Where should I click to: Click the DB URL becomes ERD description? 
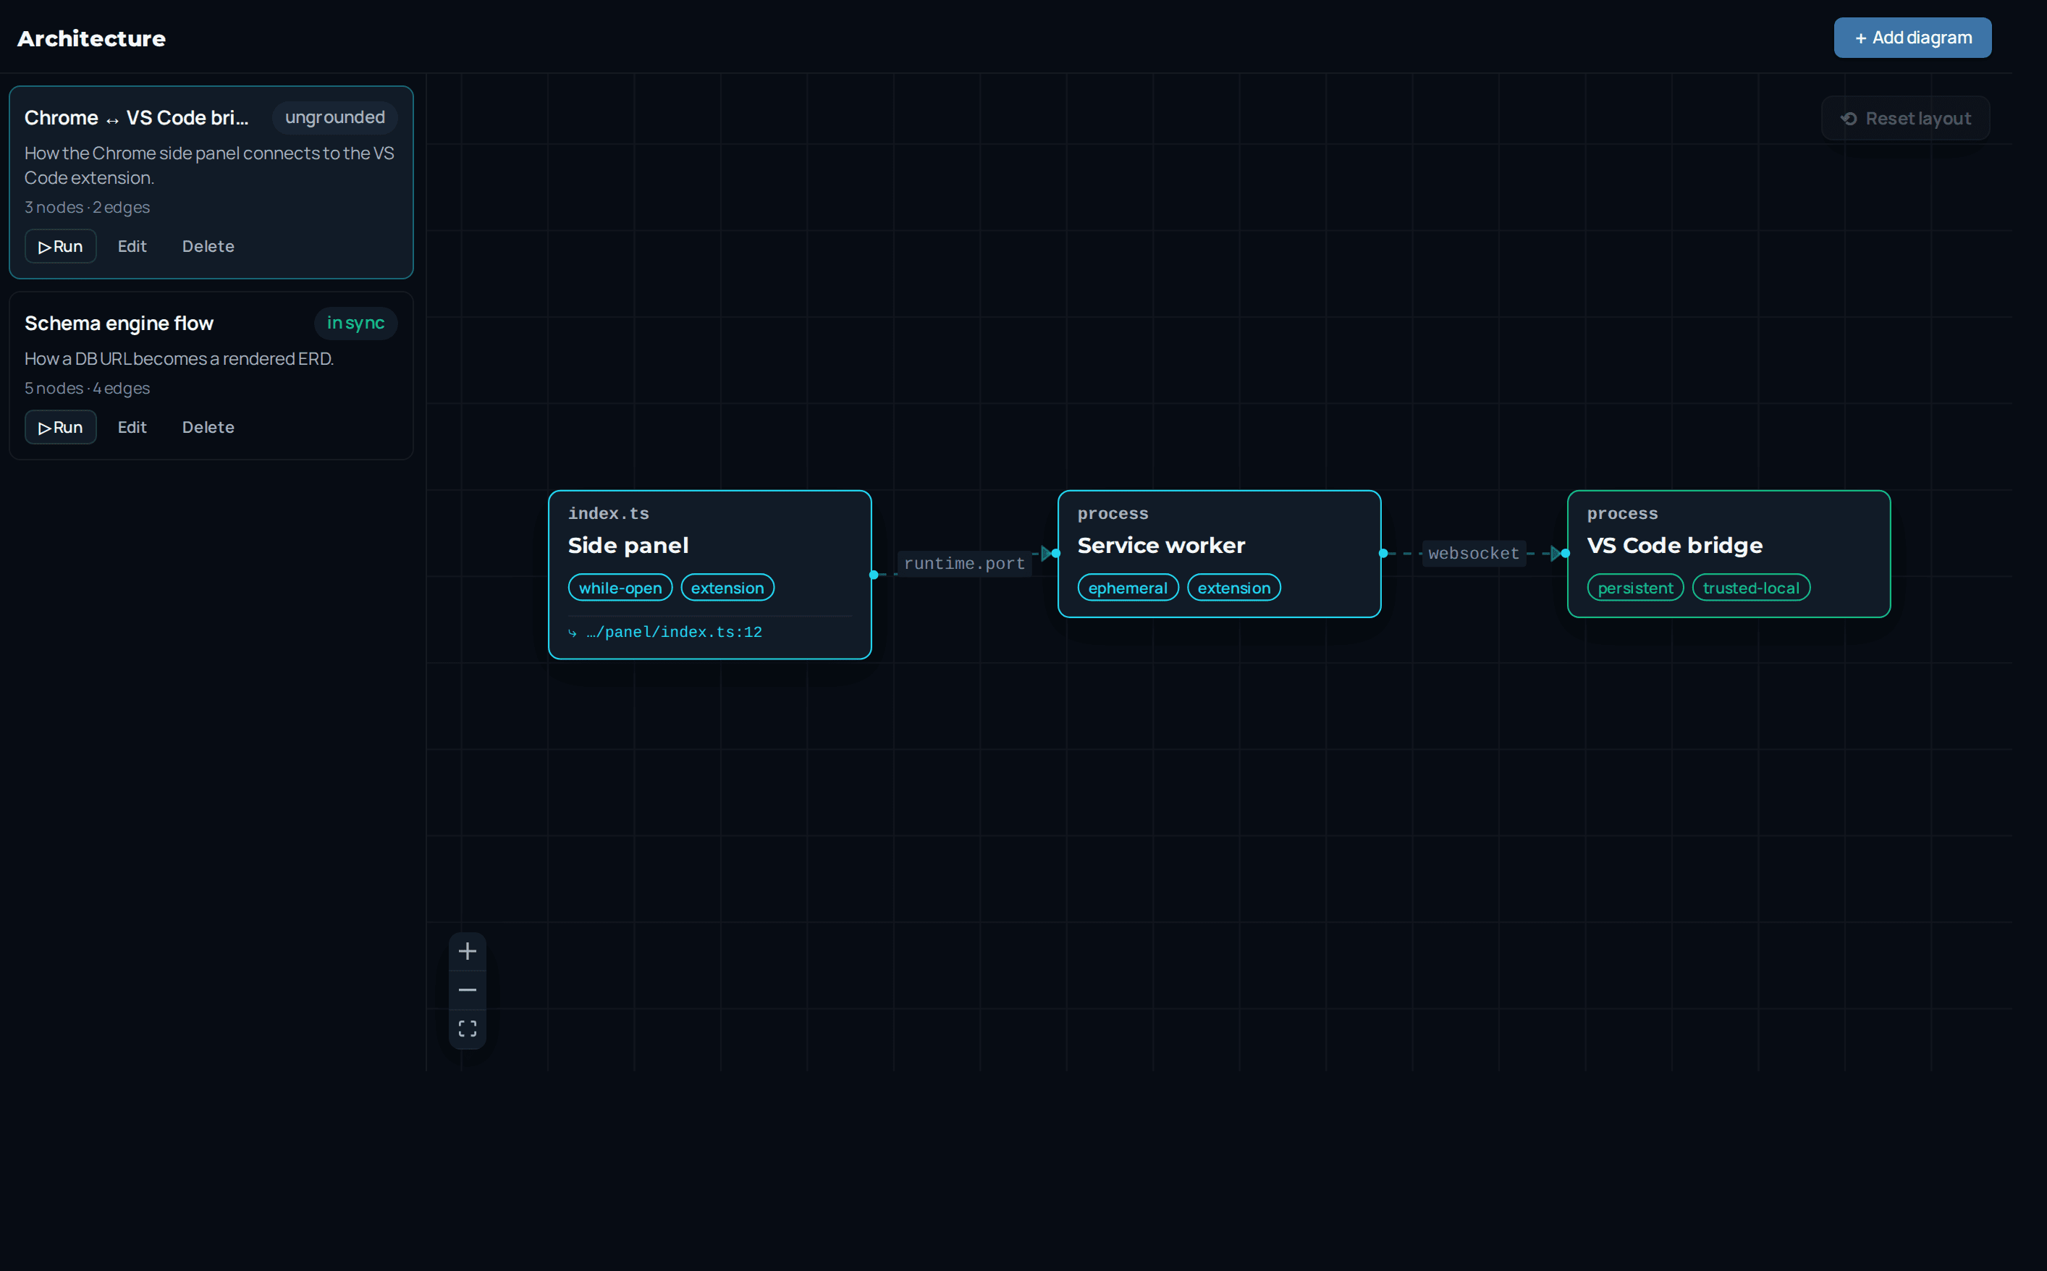(x=179, y=359)
